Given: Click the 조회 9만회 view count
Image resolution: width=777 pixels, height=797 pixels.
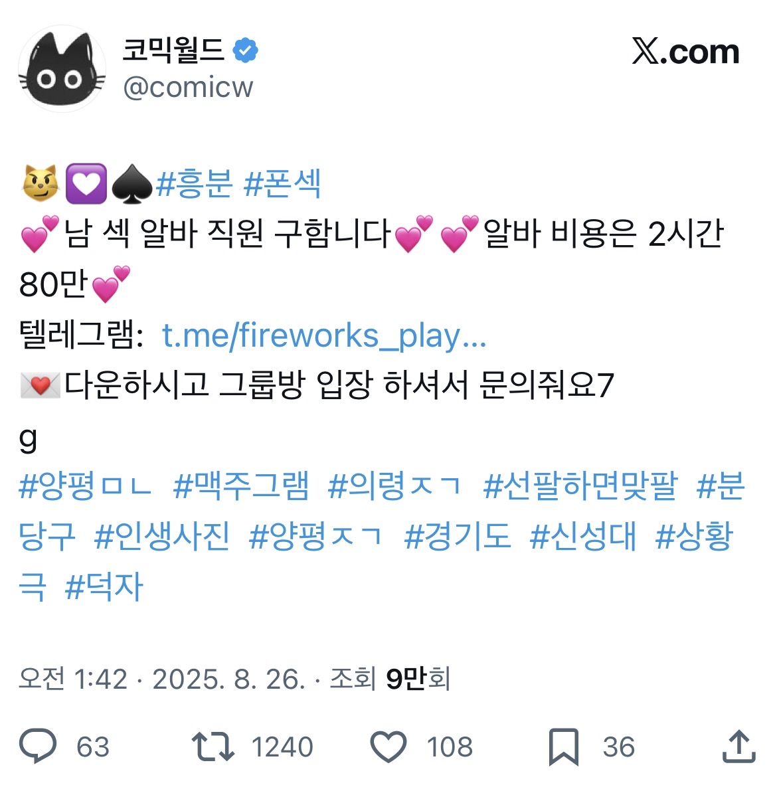Looking at the screenshot, I should point(390,679).
